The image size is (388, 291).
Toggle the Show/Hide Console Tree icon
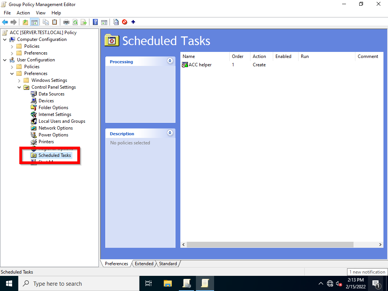pos(34,22)
